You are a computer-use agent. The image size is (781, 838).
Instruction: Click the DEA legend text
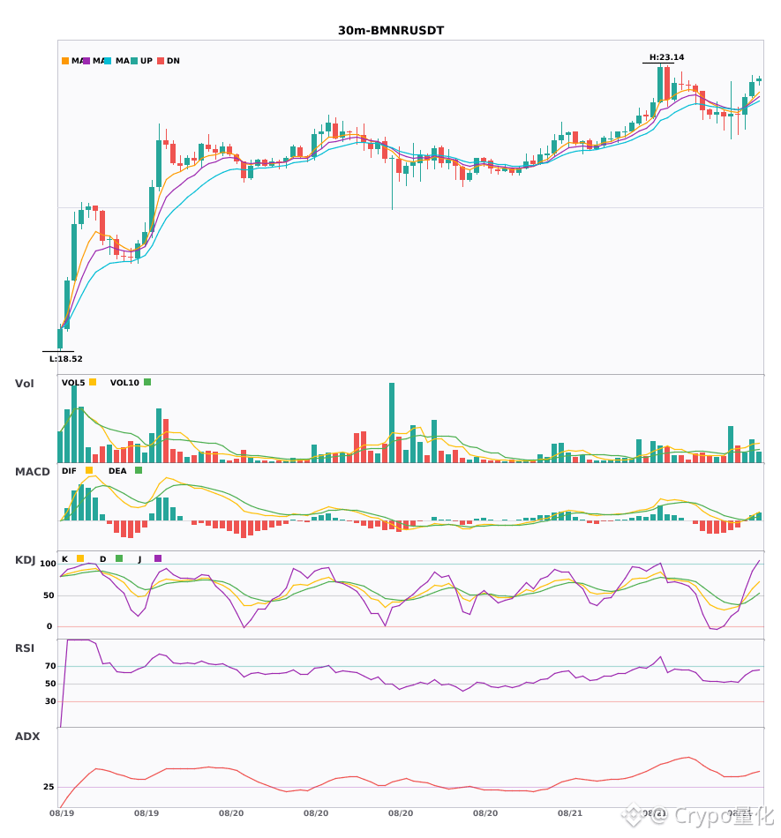point(117,471)
